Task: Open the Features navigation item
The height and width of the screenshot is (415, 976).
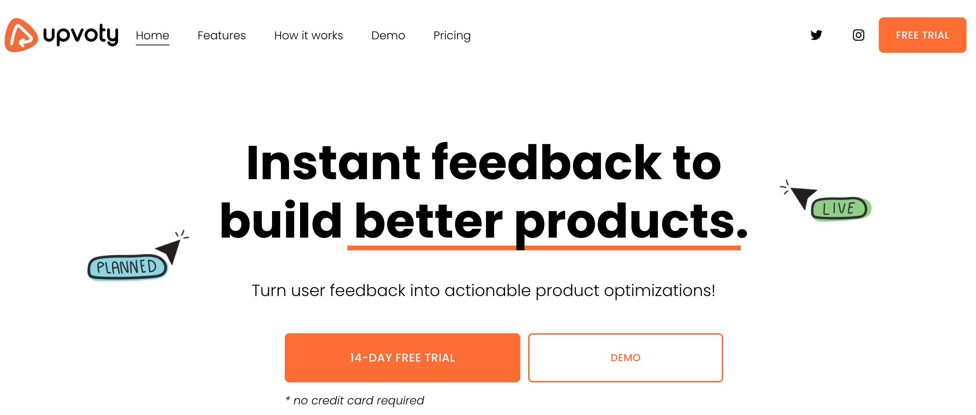Action: pyautogui.click(x=222, y=35)
